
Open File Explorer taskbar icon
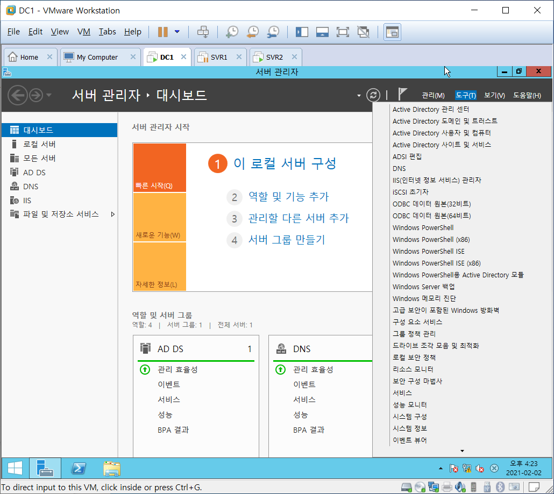112,469
